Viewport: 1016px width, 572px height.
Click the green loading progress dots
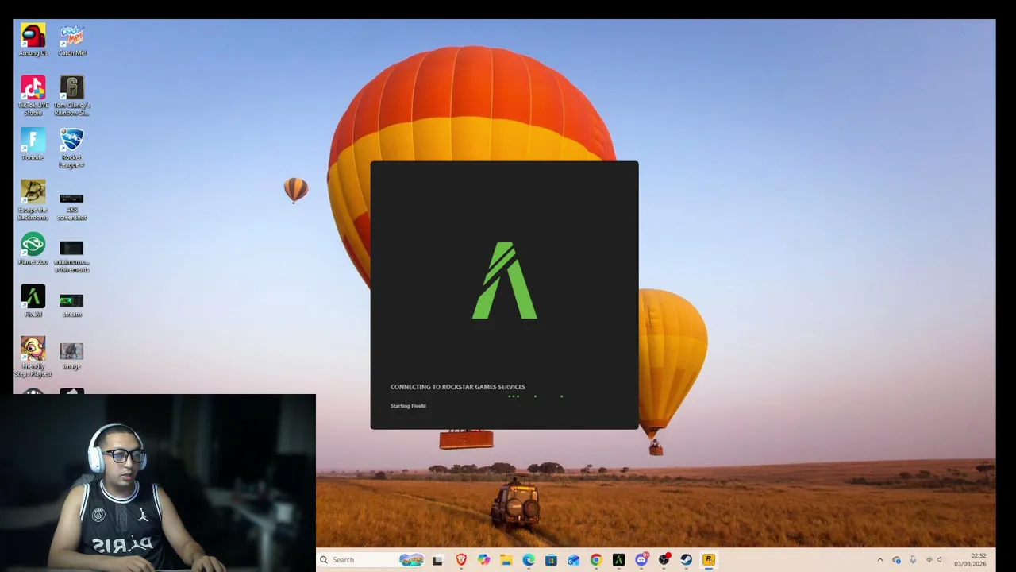(x=536, y=396)
